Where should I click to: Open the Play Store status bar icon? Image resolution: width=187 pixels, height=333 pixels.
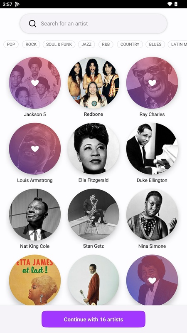pyautogui.click(x=17, y=4)
